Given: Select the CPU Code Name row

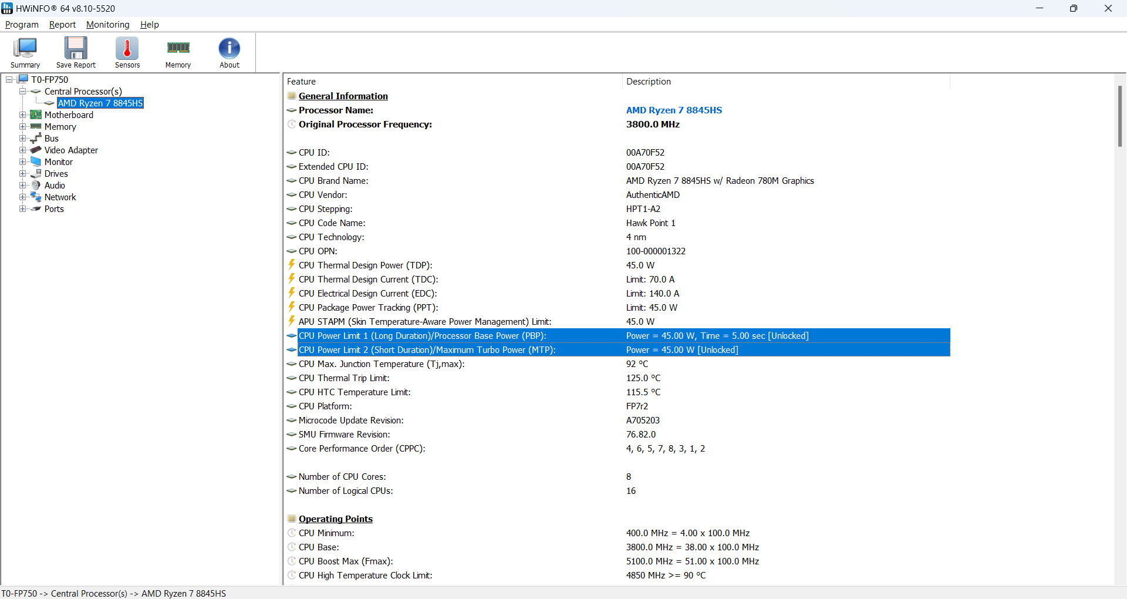Looking at the screenshot, I should pyautogui.click(x=617, y=223).
